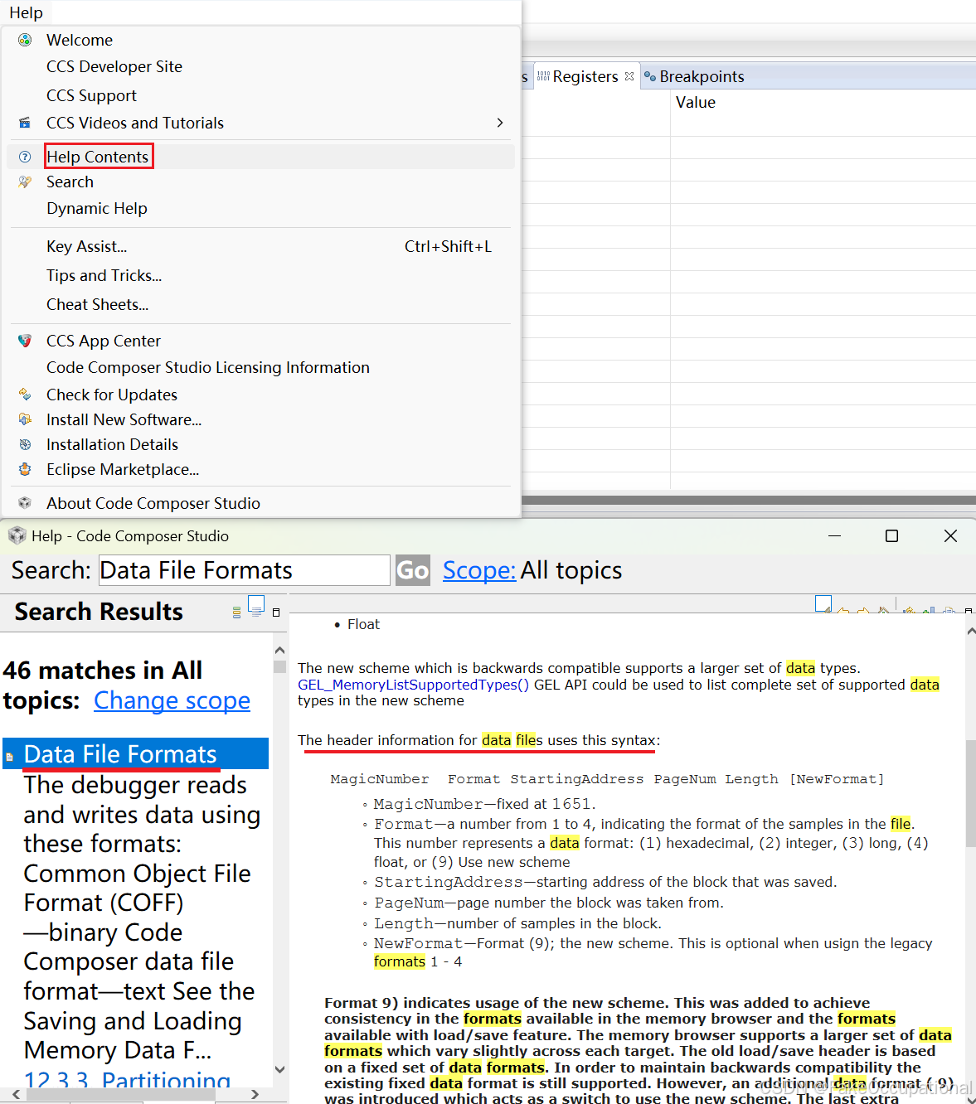Toggle show result categories icon in Search Results
Image resolution: width=976 pixels, height=1104 pixels.
click(237, 613)
